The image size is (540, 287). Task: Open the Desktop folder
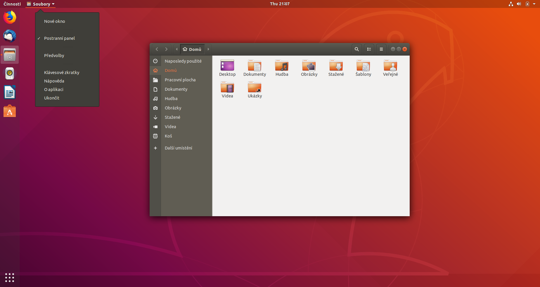227,68
